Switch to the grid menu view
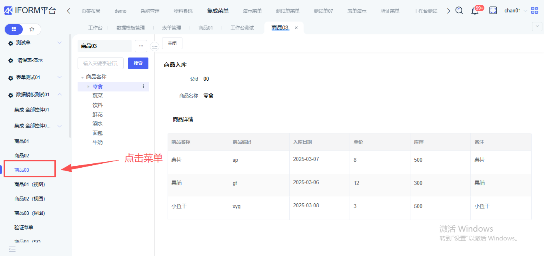544x256 pixels. [14, 29]
